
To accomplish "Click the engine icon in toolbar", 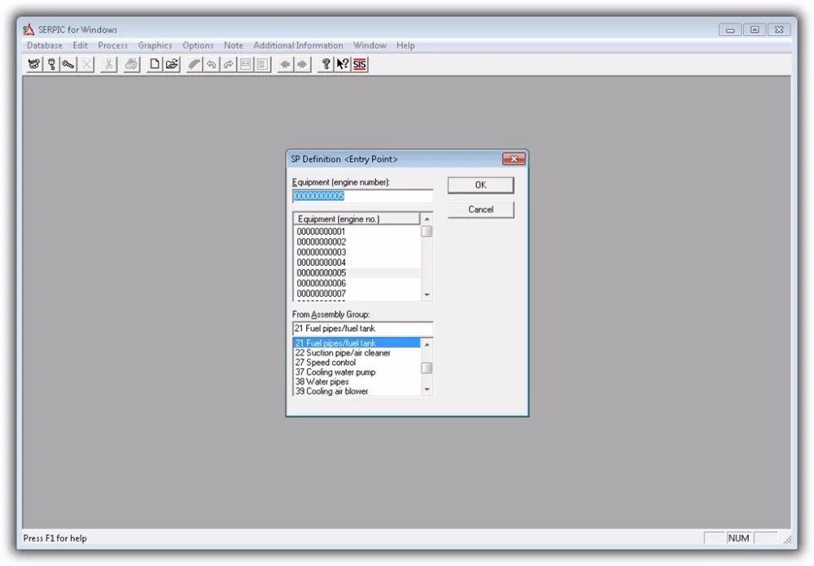I will pos(34,64).
